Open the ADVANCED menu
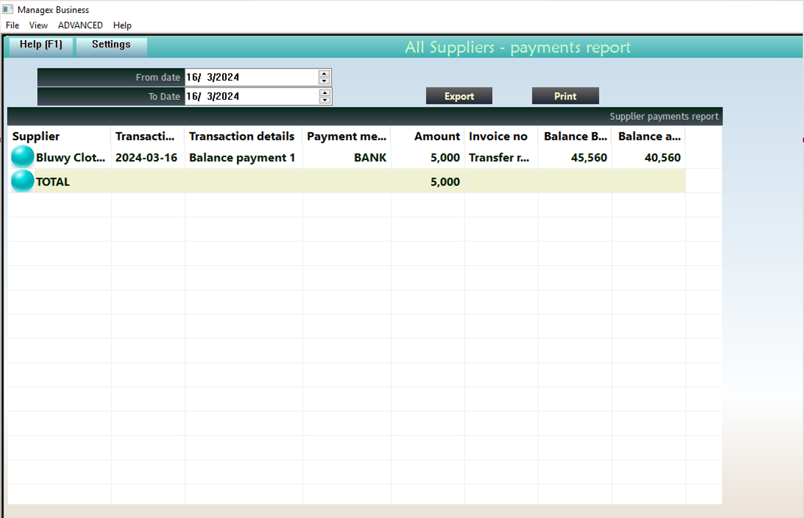Image resolution: width=804 pixels, height=518 pixels. [80, 25]
